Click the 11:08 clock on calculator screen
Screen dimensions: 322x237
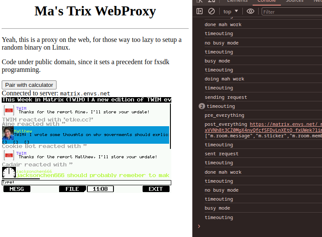pos(100,189)
